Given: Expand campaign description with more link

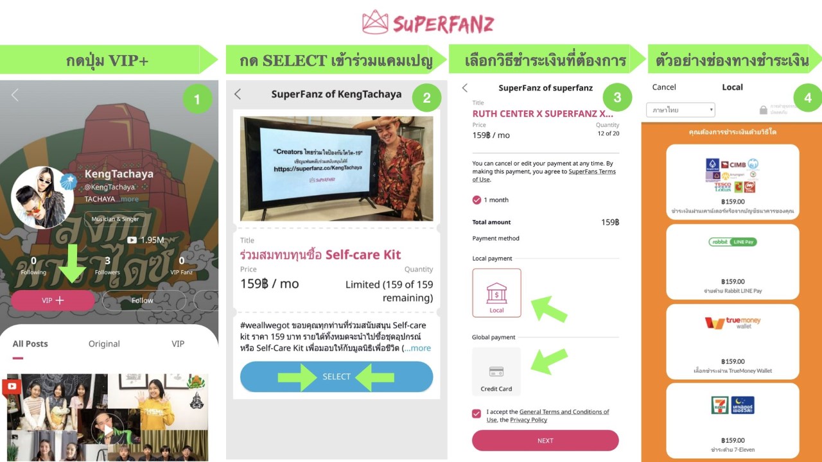Looking at the screenshot, I should pos(418,348).
